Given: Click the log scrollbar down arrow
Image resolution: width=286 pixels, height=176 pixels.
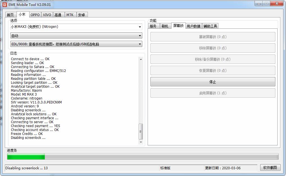Looking at the screenshot, I should coord(141,142).
